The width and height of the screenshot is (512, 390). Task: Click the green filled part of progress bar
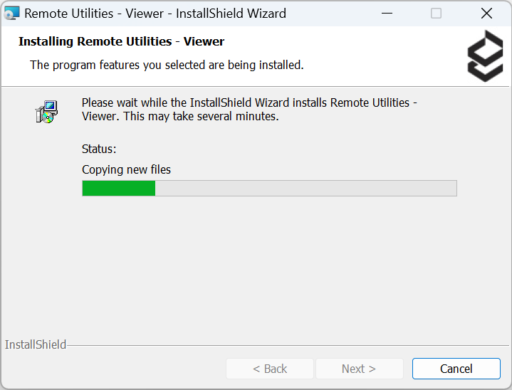click(x=118, y=188)
